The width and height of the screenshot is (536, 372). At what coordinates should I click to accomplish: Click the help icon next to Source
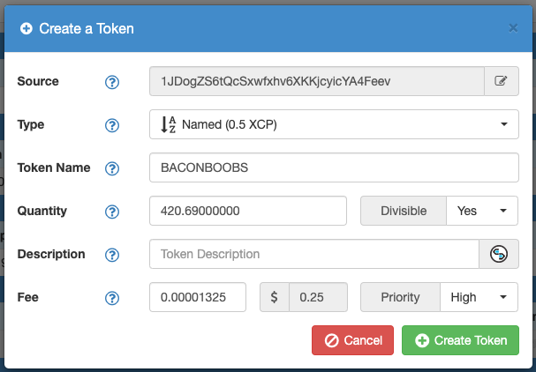[x=112, y=82]
